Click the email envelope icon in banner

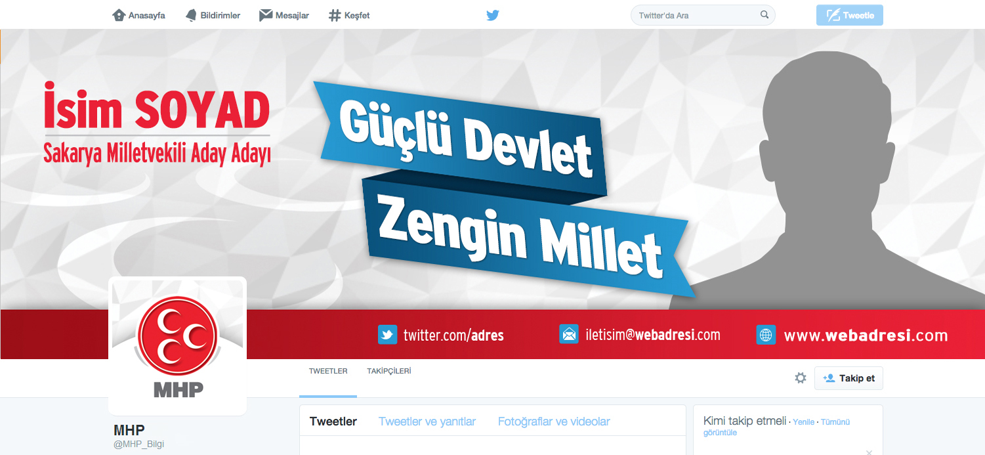click(569, 334)
